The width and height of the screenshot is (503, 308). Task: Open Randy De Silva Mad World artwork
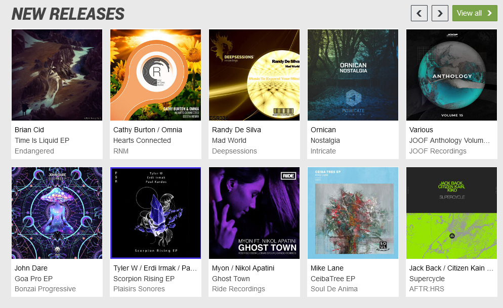(254, 75)
